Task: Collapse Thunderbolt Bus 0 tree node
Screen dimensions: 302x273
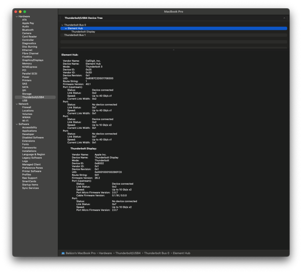Action: tap(62, 25)
